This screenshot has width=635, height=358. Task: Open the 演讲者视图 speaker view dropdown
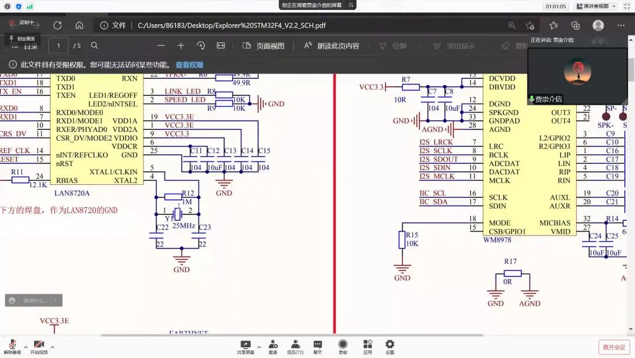596,6
